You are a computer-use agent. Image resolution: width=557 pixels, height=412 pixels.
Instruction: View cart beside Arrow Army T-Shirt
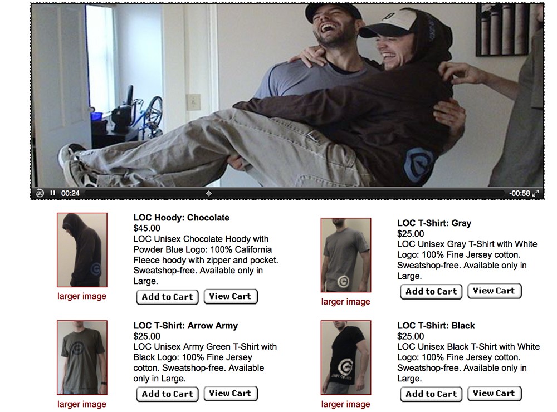pos(231,394)
